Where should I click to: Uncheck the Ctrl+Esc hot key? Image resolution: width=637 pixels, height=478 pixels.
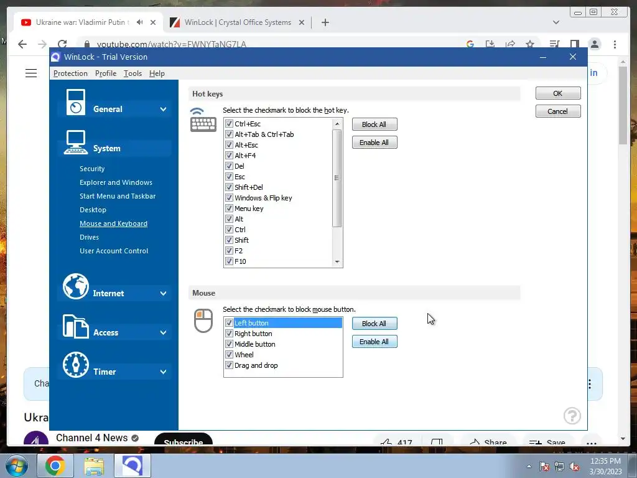(229, 124)
